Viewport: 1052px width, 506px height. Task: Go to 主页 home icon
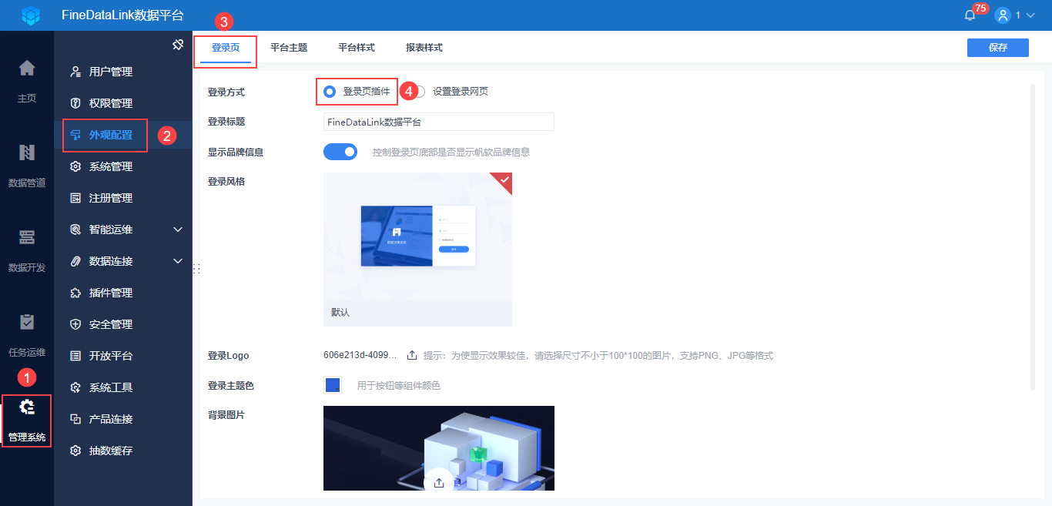27,68
